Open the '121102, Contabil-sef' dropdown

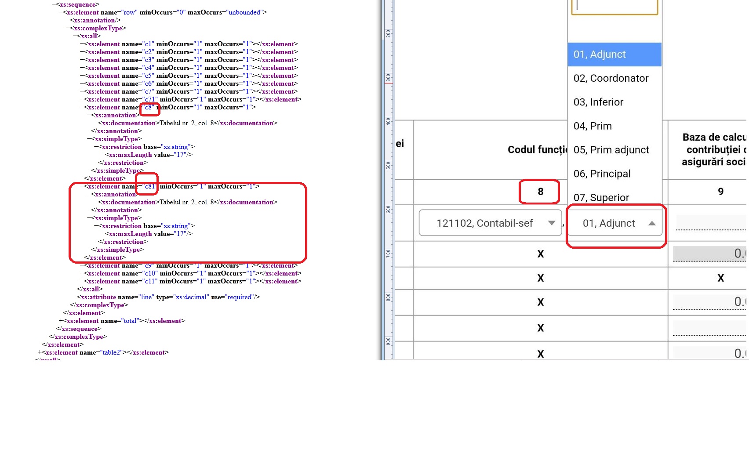491,223
